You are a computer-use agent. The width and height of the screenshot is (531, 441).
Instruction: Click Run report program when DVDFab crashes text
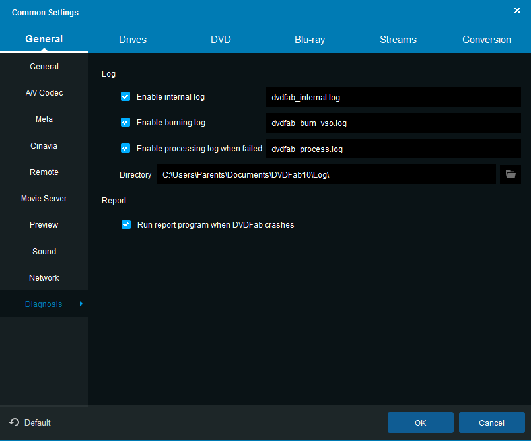(216, 224)
